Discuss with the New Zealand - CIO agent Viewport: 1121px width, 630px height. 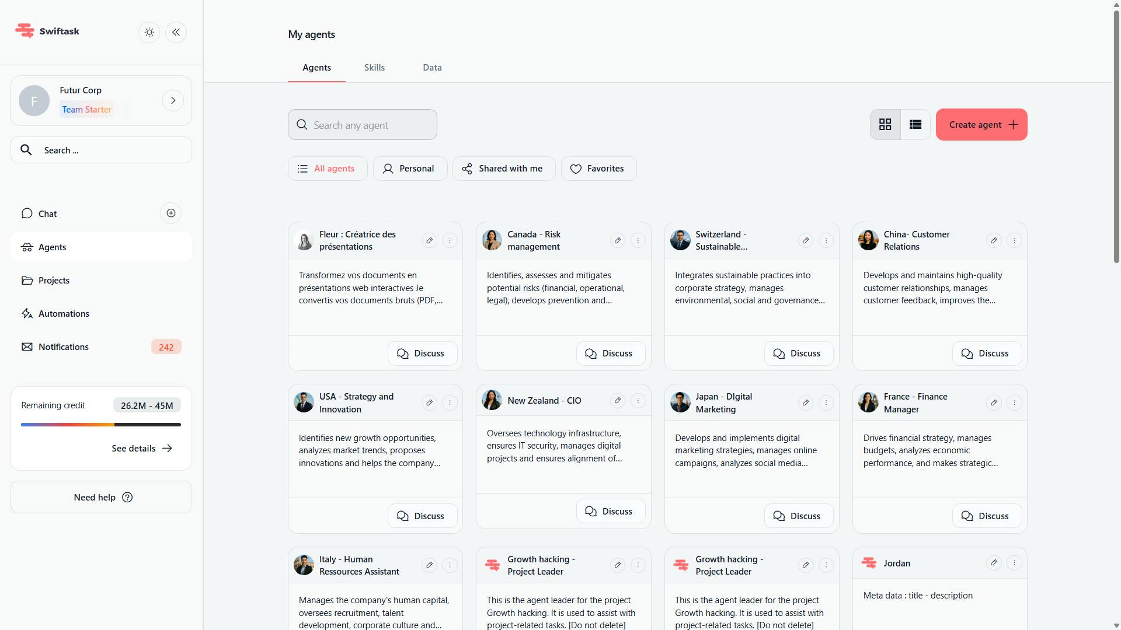coord(610,511)
